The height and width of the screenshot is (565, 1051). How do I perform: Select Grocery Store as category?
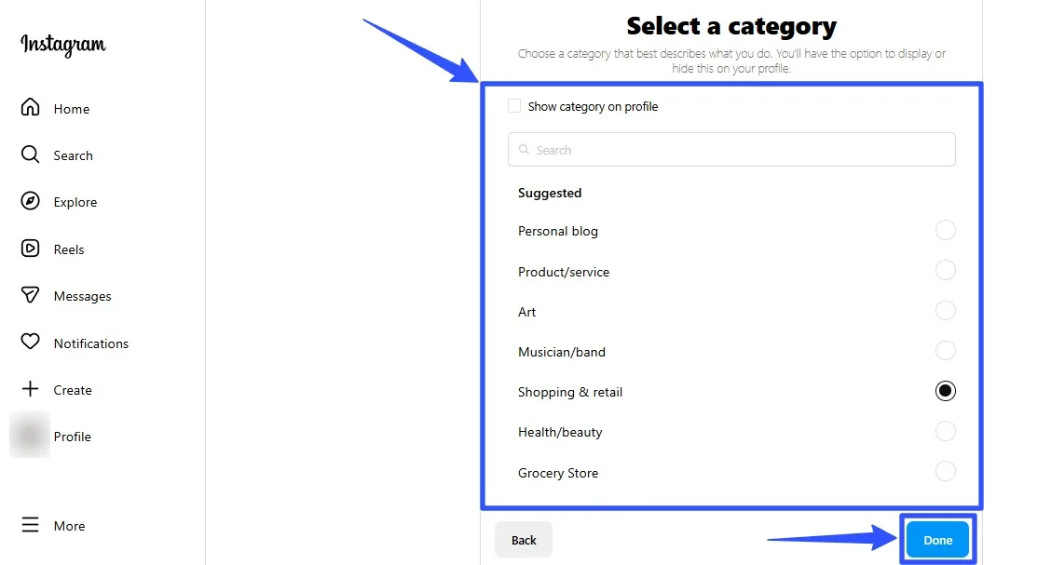click(x=946, y=471)
